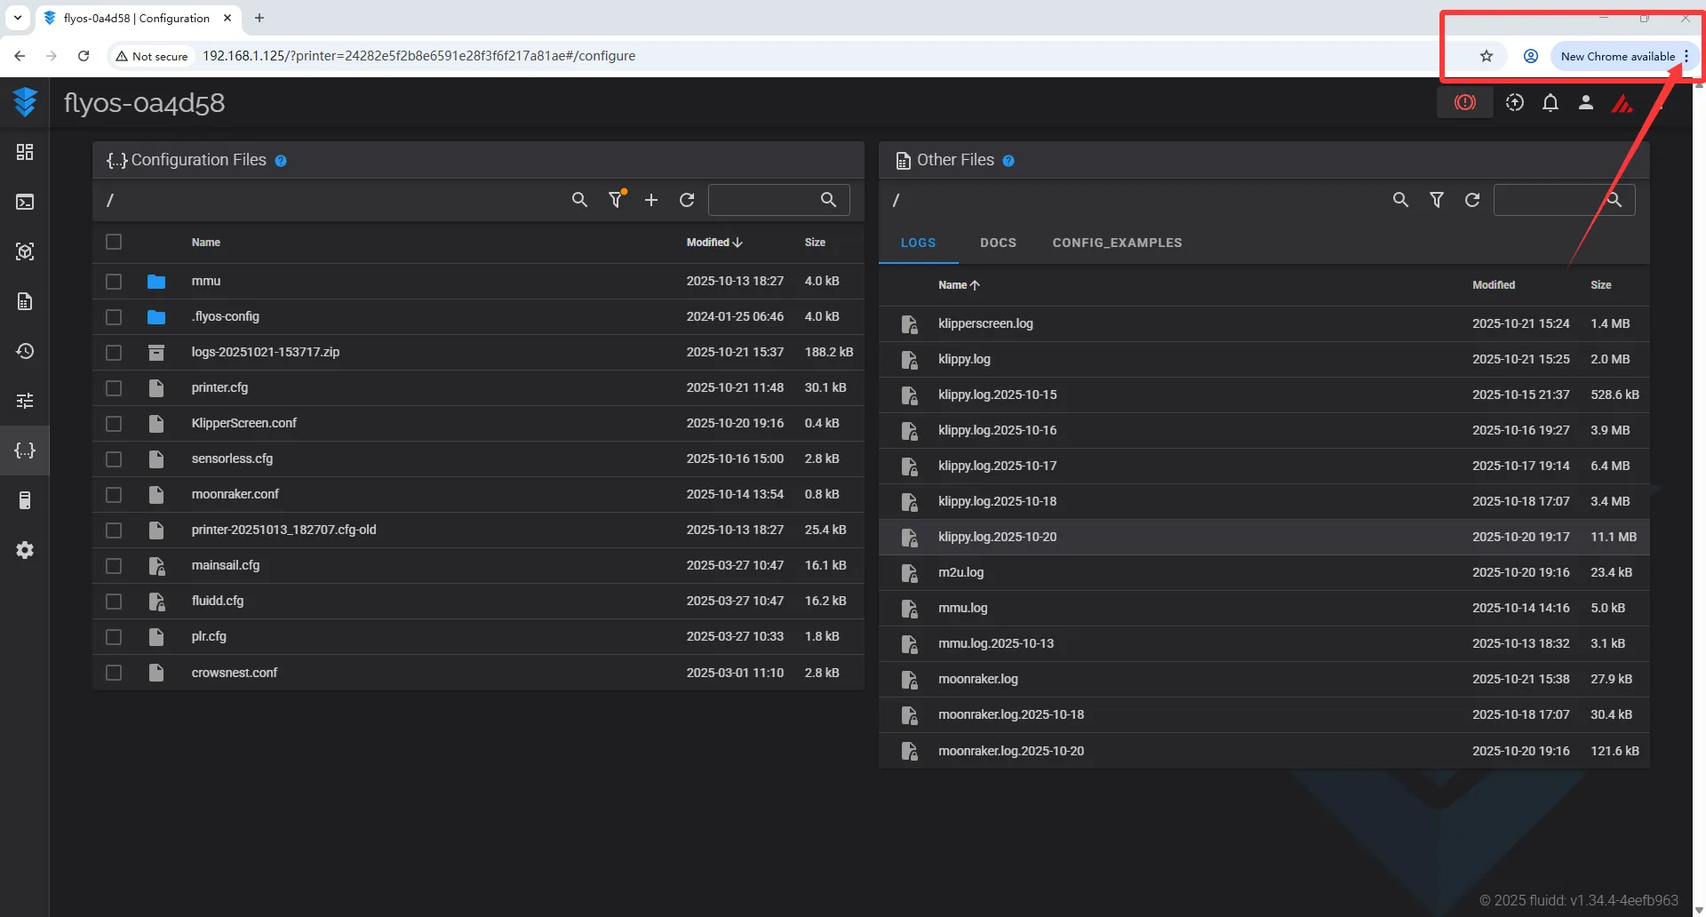Open Settings gear in the sidebar
1706x917 pixels.
[x=25, y=550]
